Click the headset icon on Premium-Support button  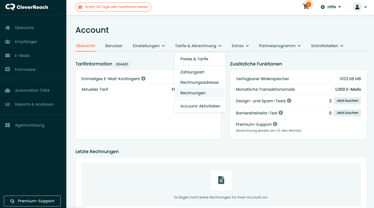[x=12, y=201]
